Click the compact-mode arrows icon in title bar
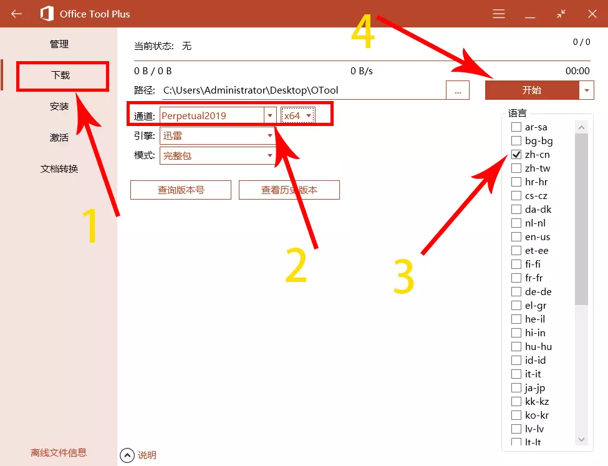This screenshot has width=608, height=466. (x=561, y=14)
